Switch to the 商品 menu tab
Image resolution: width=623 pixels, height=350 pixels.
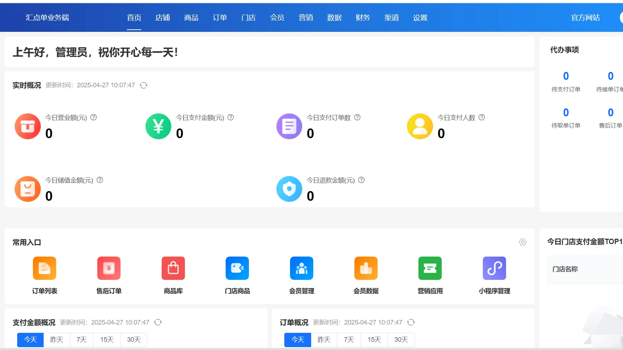(x=191, y=18)
